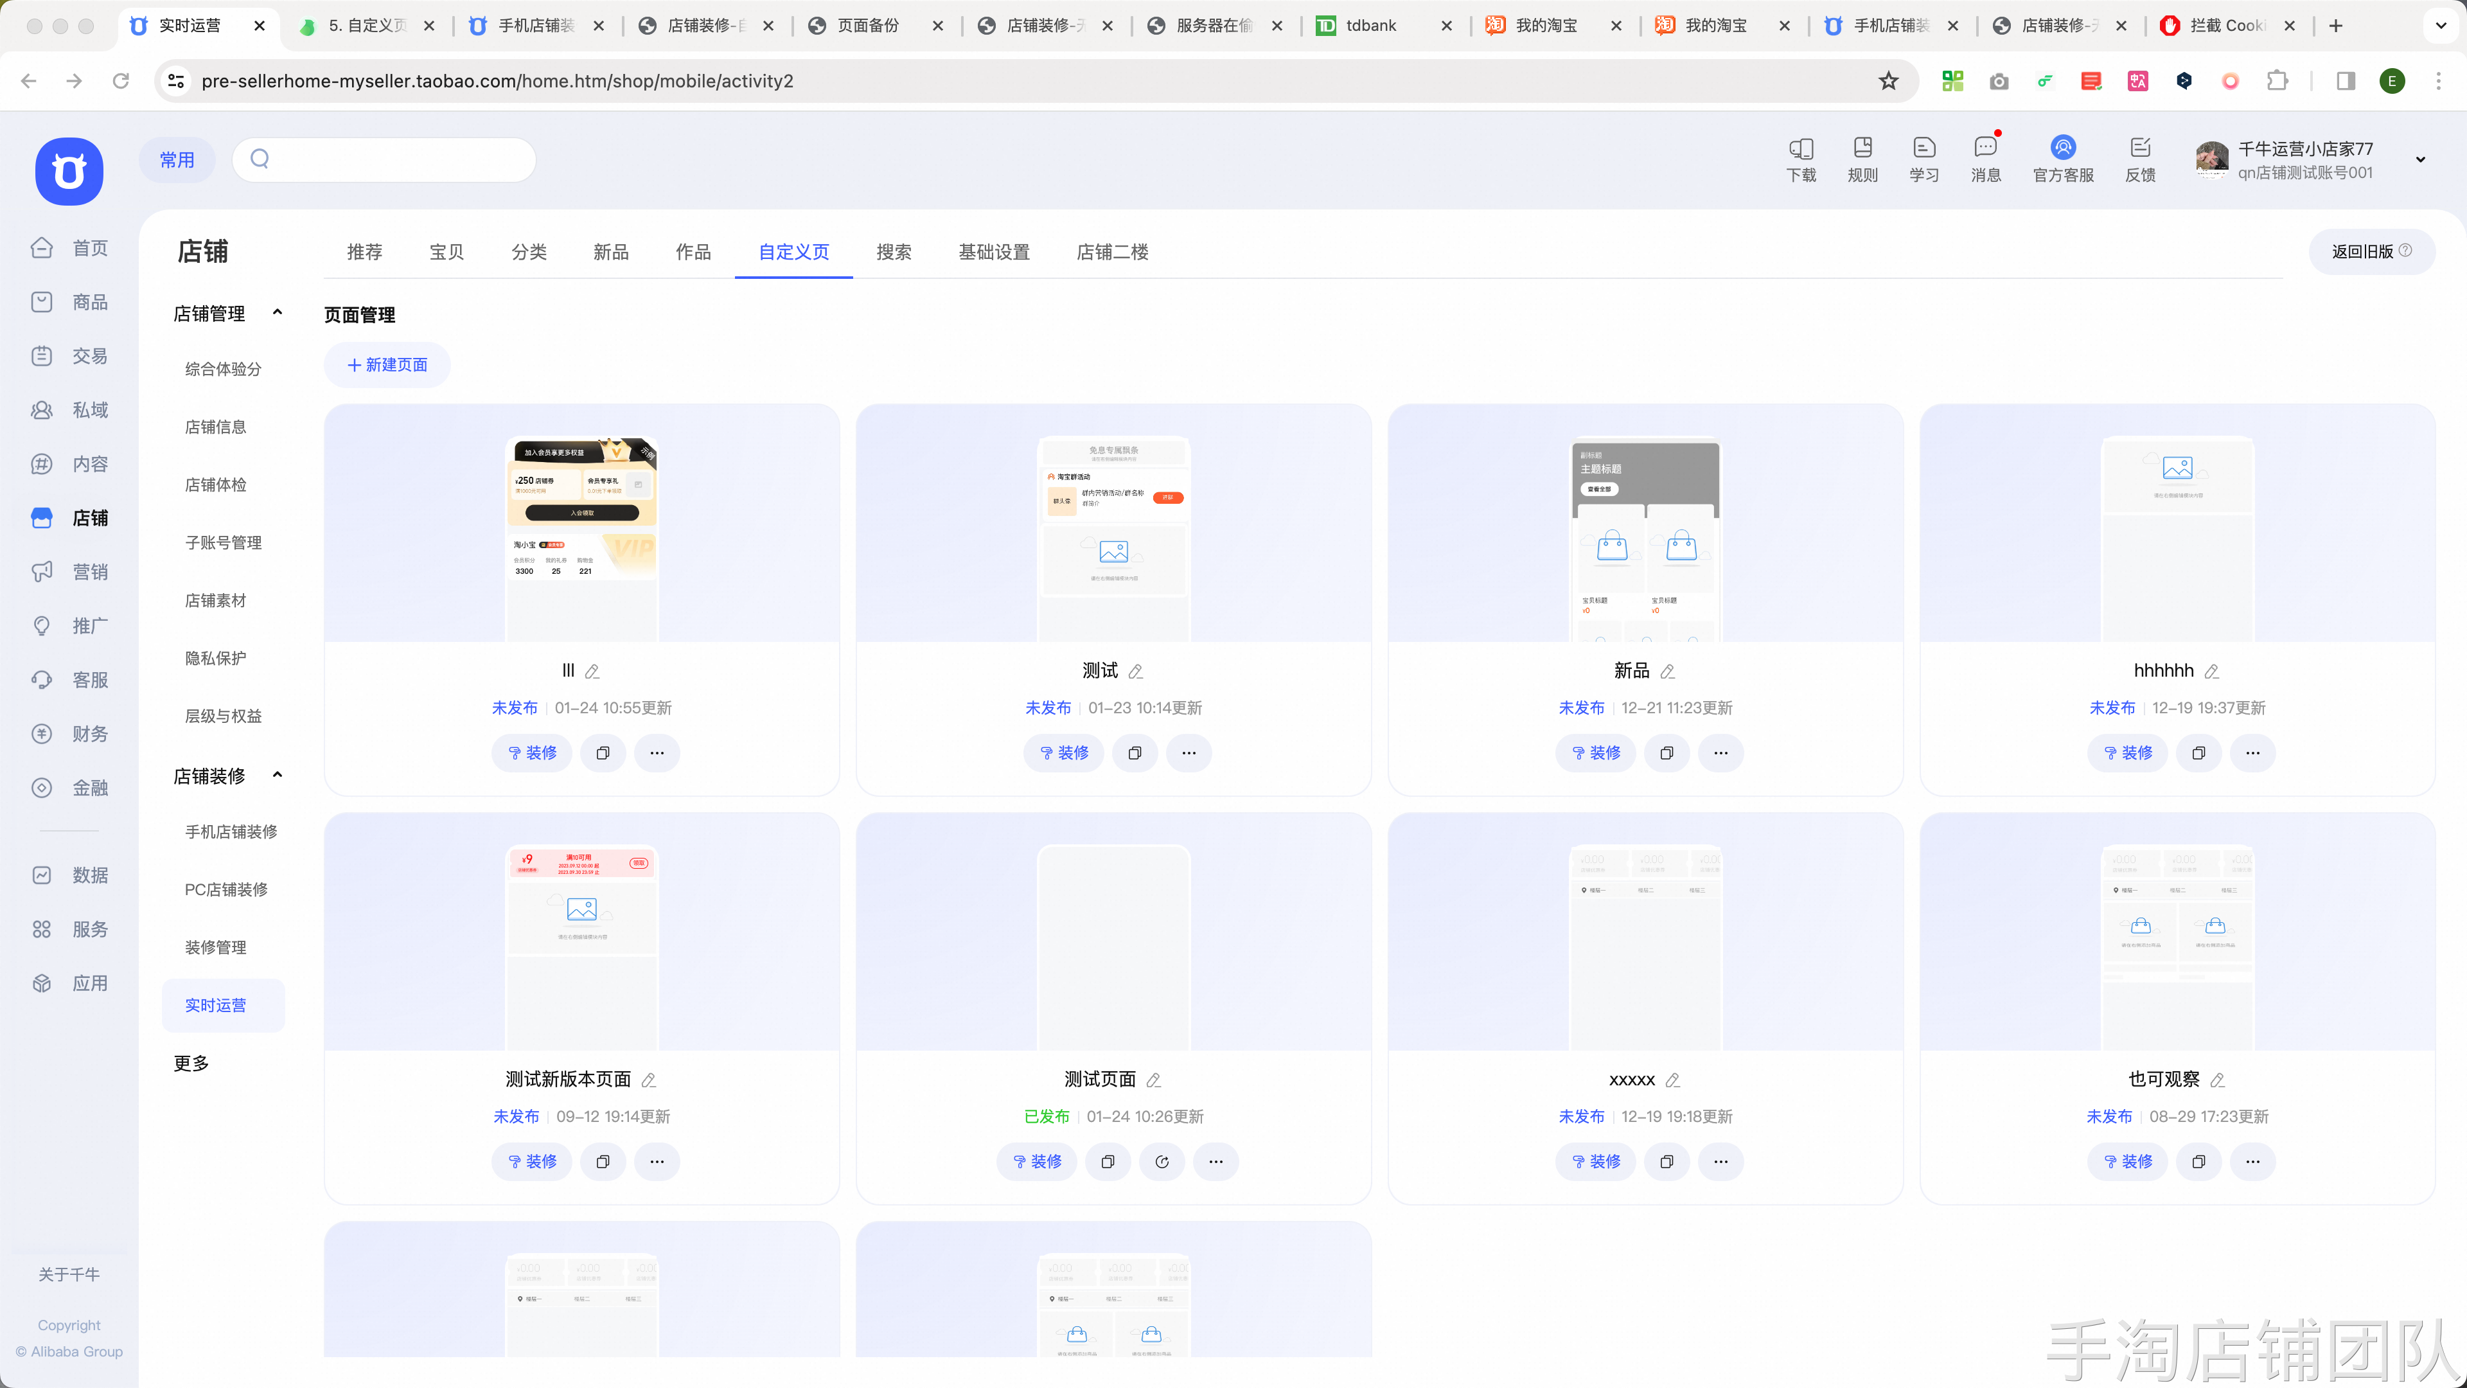
Task: Click the rename pencil icon next to 测试
Action: point(1136,672)
